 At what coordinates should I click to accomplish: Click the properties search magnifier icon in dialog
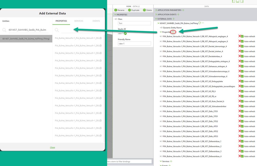pyautogui.click(x=57, y=30)
